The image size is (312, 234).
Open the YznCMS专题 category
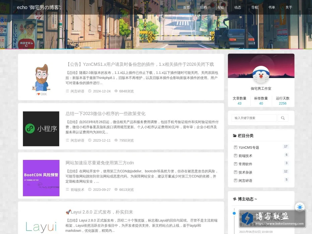(x=249, y=147)
